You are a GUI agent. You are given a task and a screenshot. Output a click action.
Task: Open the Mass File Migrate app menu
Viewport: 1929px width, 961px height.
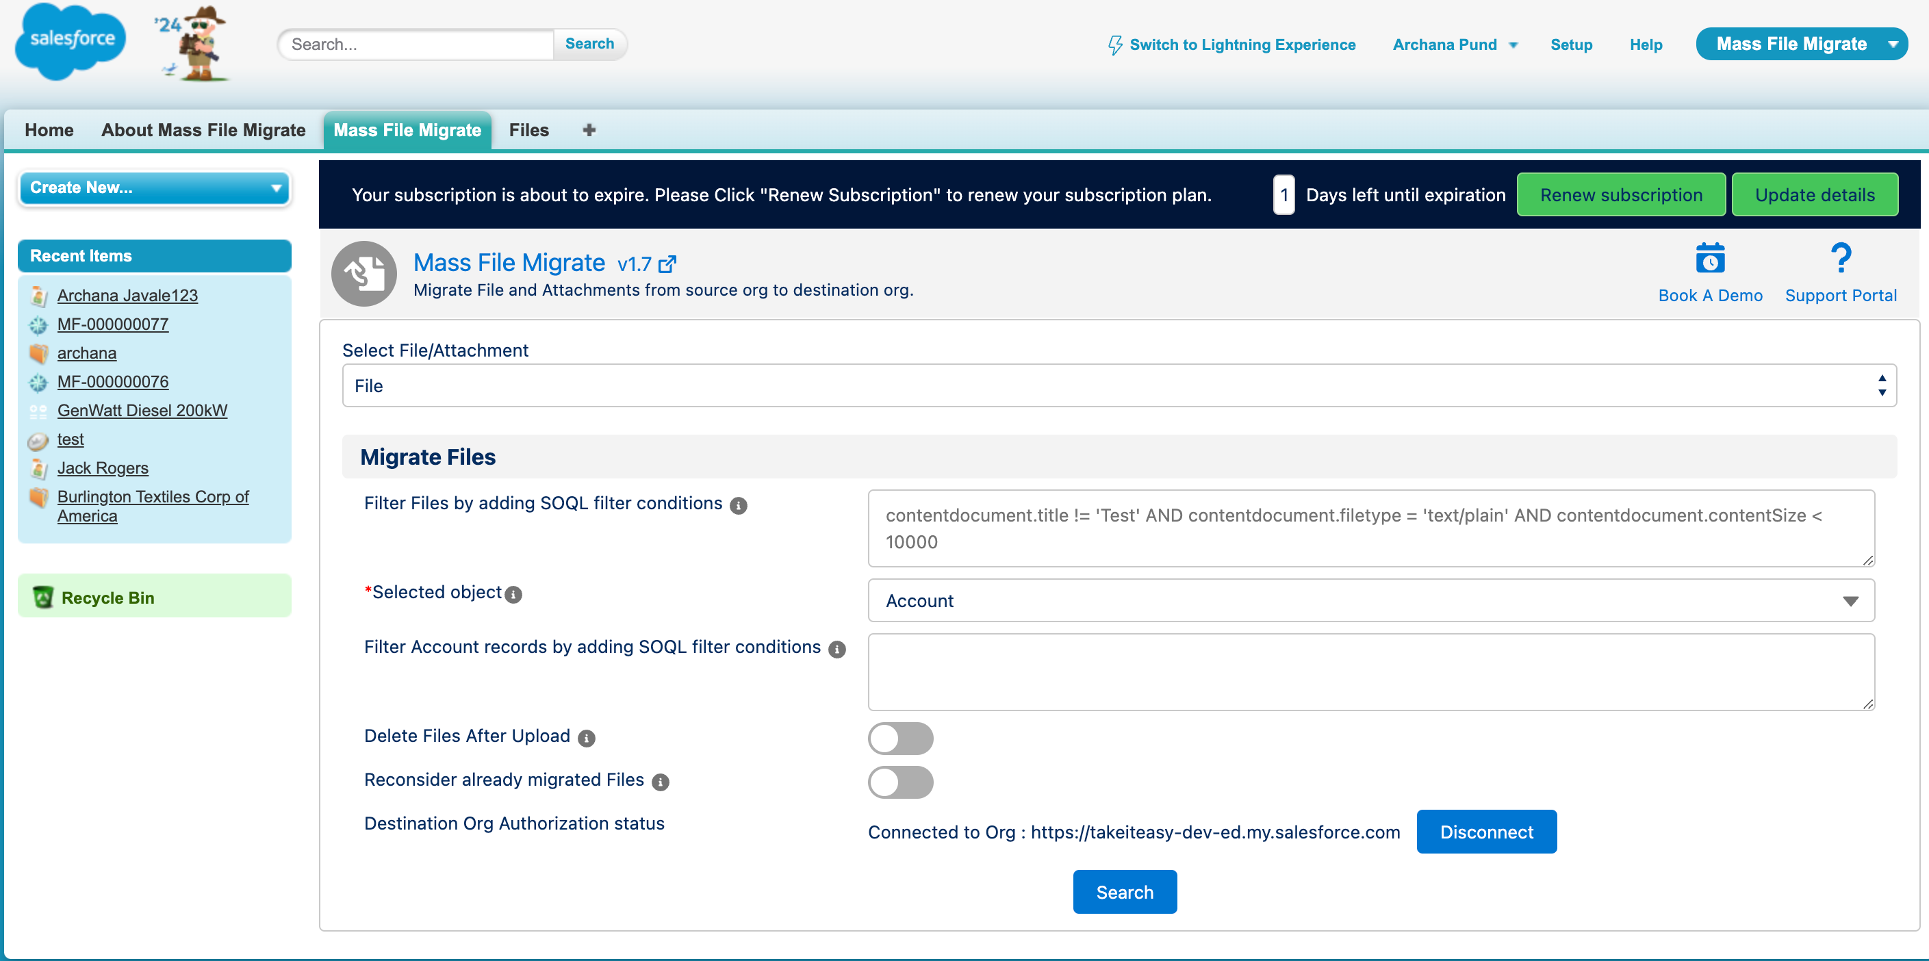pos(1801,44)
